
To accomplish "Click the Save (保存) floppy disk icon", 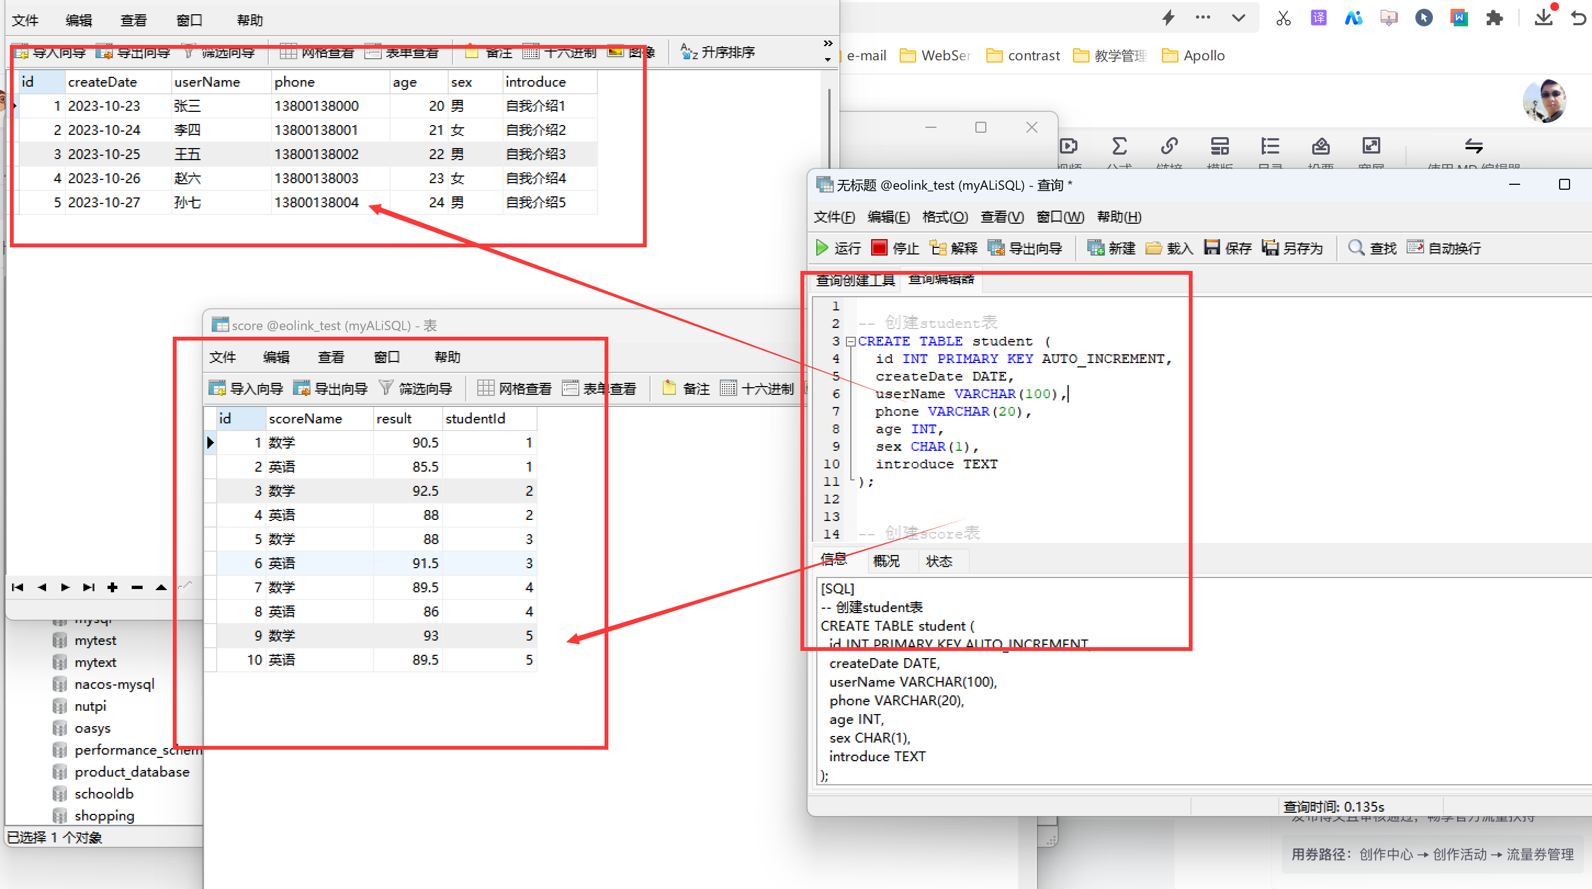I will (1211, 248).
